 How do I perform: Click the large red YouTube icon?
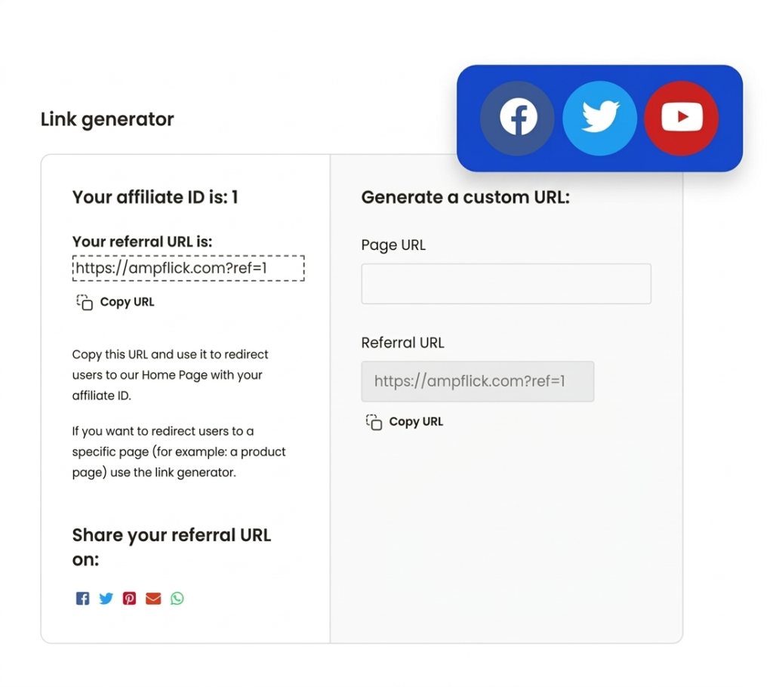(681, 118)
